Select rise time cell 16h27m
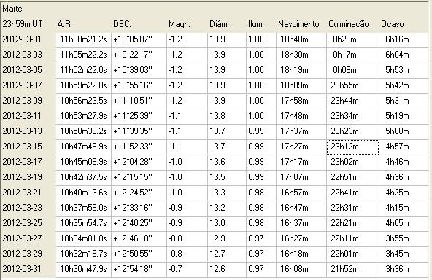The height and width of the screenshot is (280, 432). coord(301,238)
